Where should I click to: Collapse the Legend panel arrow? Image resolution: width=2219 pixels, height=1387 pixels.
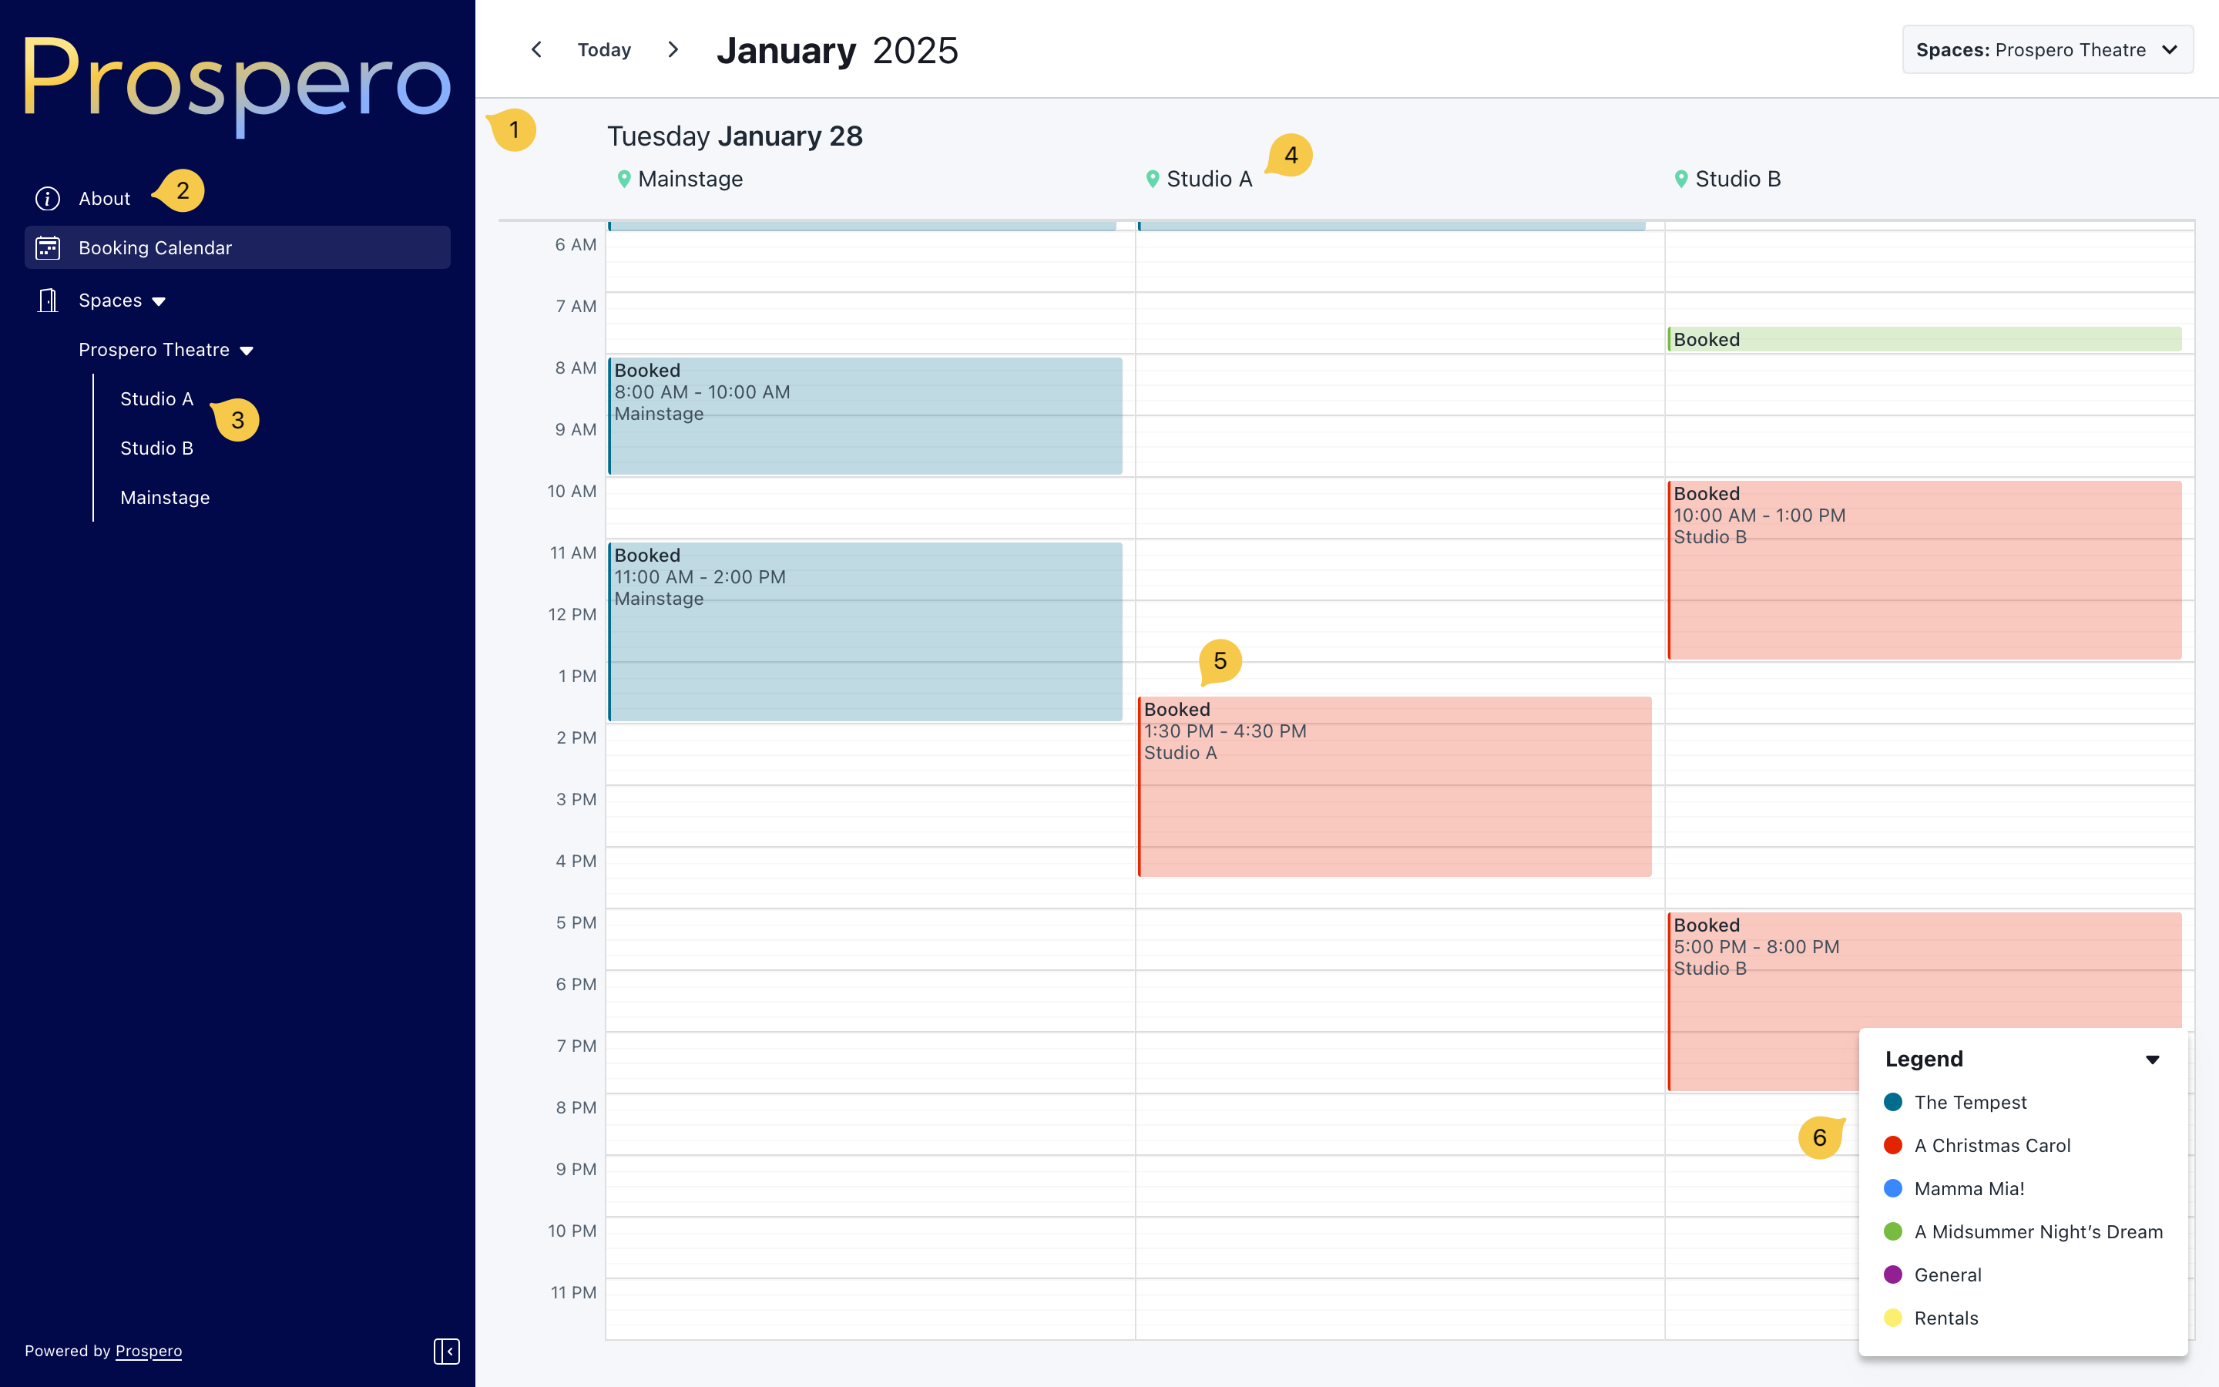tap(2152, 1060)
